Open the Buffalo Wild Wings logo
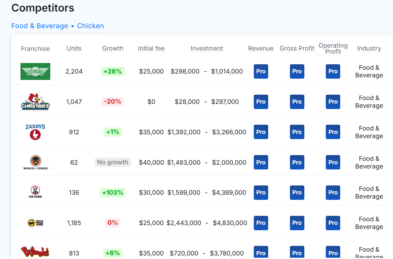 [x=35, y=223]
